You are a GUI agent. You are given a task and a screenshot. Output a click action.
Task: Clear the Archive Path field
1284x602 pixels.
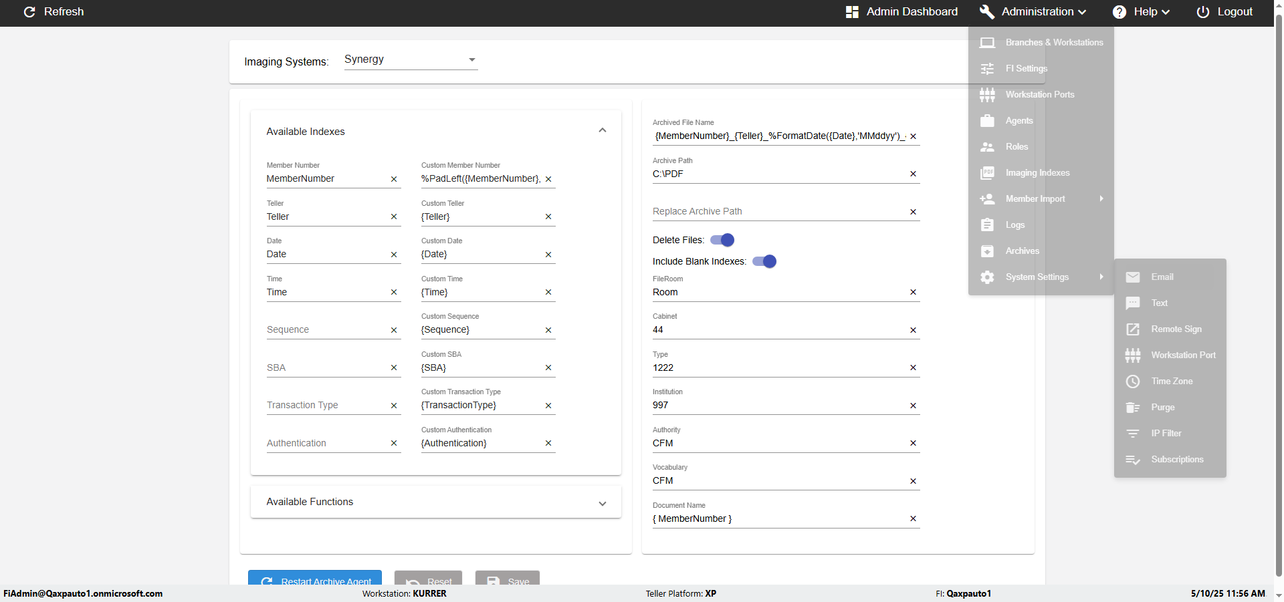tap(913, 174)
